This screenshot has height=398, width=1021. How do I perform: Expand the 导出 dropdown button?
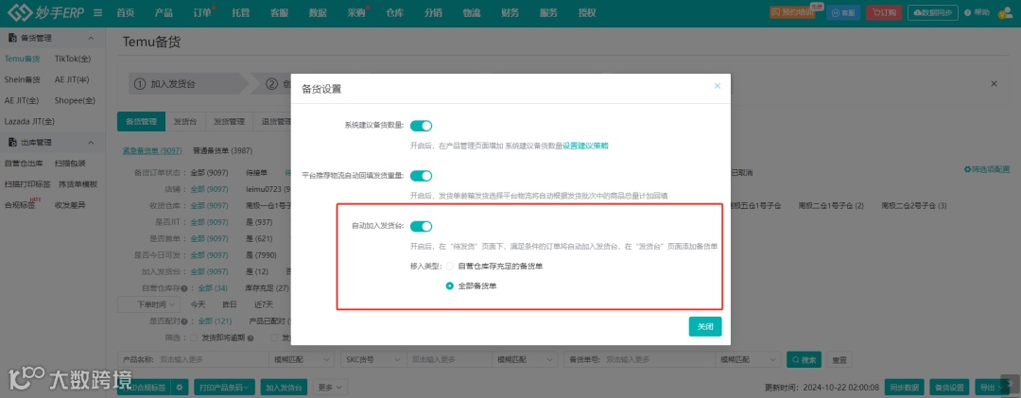[992, 387]
